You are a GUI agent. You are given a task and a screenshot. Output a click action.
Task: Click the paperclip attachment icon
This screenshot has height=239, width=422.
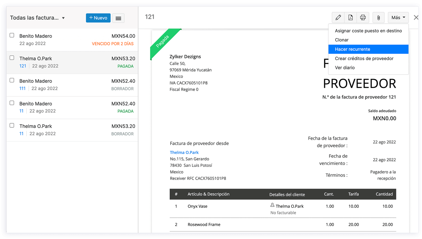378,18
